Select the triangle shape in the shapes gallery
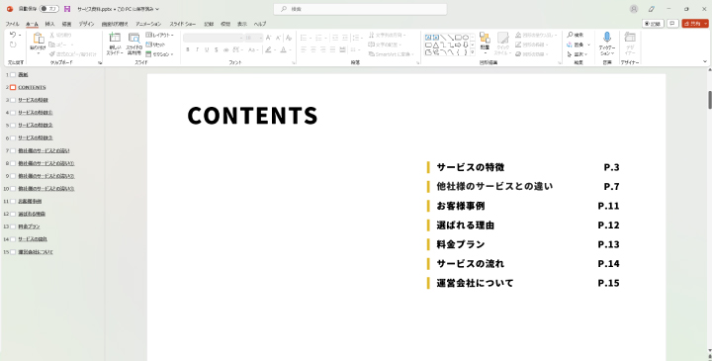The width and height of the screenshot is (712, 361). point(436,45)
